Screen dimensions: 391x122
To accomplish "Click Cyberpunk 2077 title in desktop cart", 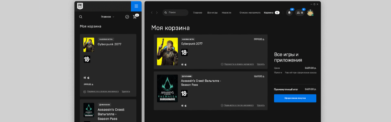I will click(x=192, y=43).
